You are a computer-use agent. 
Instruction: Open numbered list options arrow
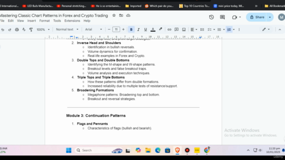(234, 30)
